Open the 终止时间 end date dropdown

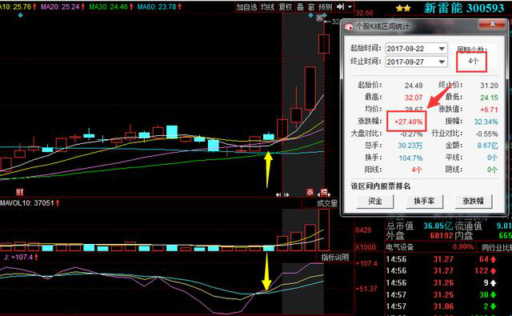click(x=442, y=62)
